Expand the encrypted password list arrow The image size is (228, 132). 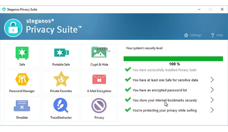(x=212, y=90)
